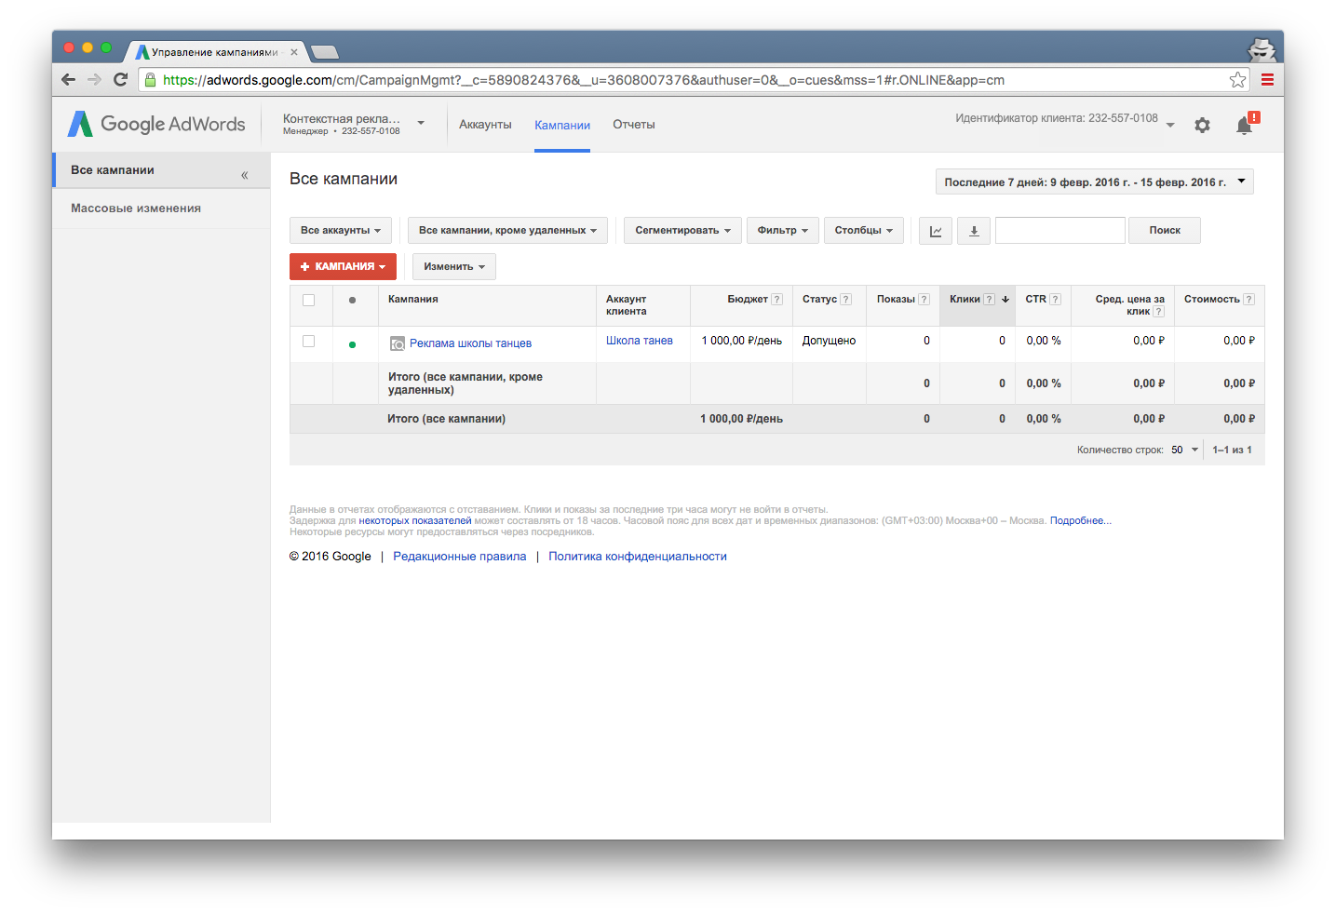Click the help icon beside Бюджет

coord(776,300)
